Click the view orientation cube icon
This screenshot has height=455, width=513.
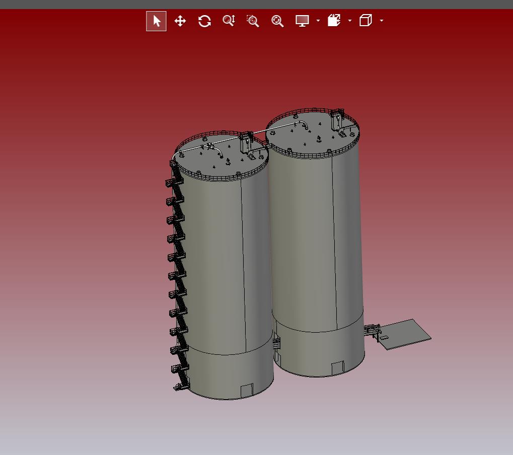click(365, 20)
